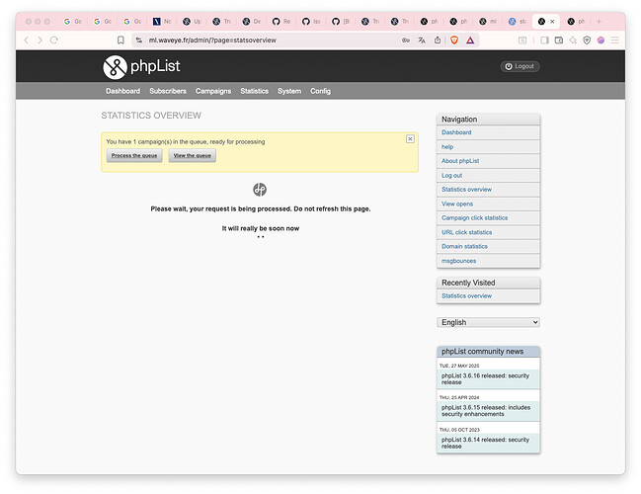Image resolution: width=641 pixels, height=494 pixels.
Task: Open Campaign click statistics link
Action: (474, 217)
